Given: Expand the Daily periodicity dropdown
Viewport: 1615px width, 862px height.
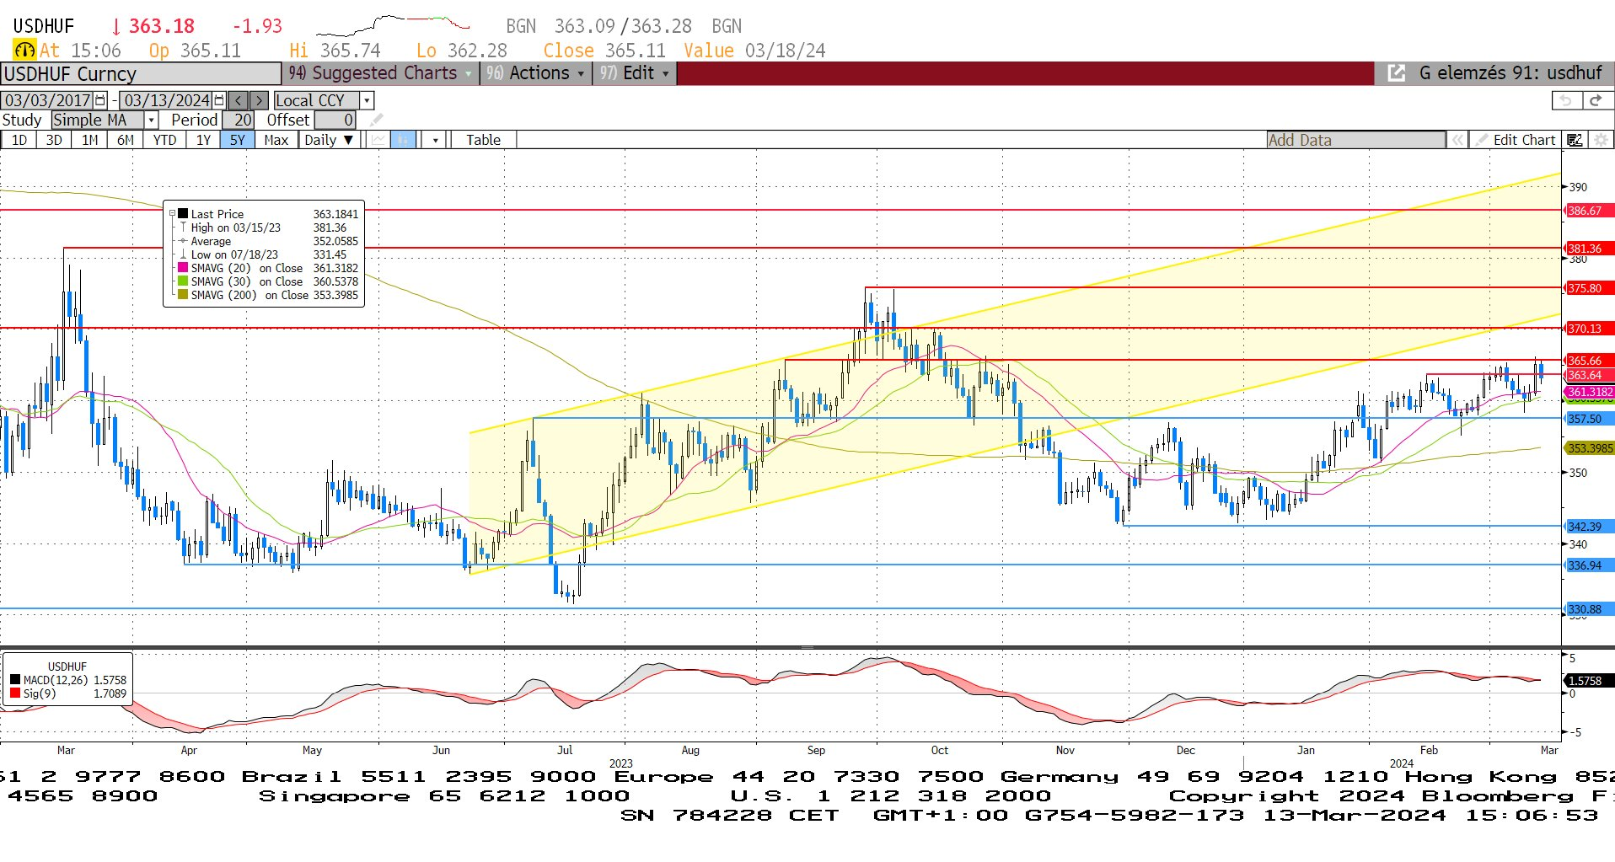Looking at the screenshot, I should (x=330, y=140).
